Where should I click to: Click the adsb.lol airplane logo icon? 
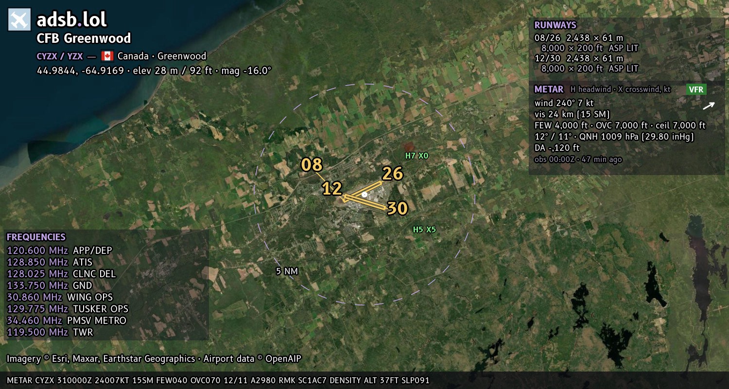tap(19, 20)
